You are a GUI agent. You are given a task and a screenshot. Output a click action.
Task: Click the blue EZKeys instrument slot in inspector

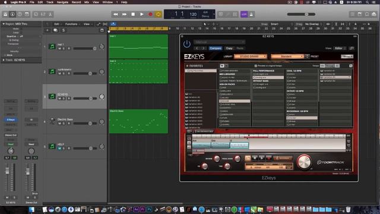11,119
